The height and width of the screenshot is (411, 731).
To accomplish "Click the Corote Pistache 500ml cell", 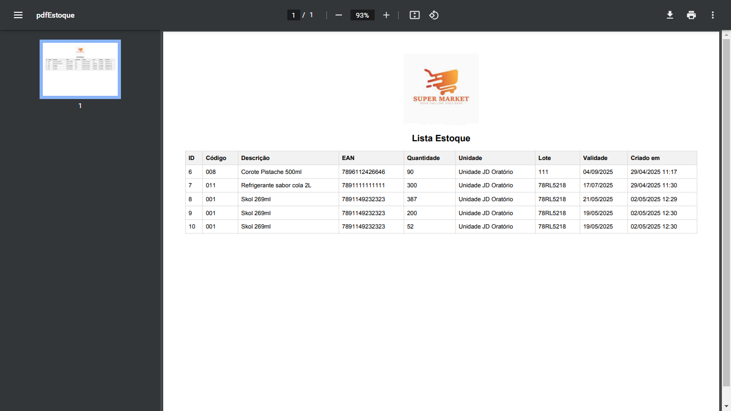I will [x=271, y=172].
